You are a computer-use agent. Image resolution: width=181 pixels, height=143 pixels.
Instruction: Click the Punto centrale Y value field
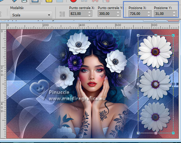click(x=107, y=13)
